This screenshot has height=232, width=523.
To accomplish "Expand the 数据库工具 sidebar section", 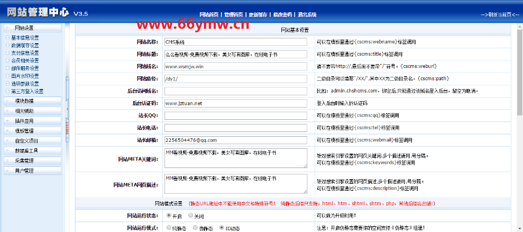I will tap(33, 151).
